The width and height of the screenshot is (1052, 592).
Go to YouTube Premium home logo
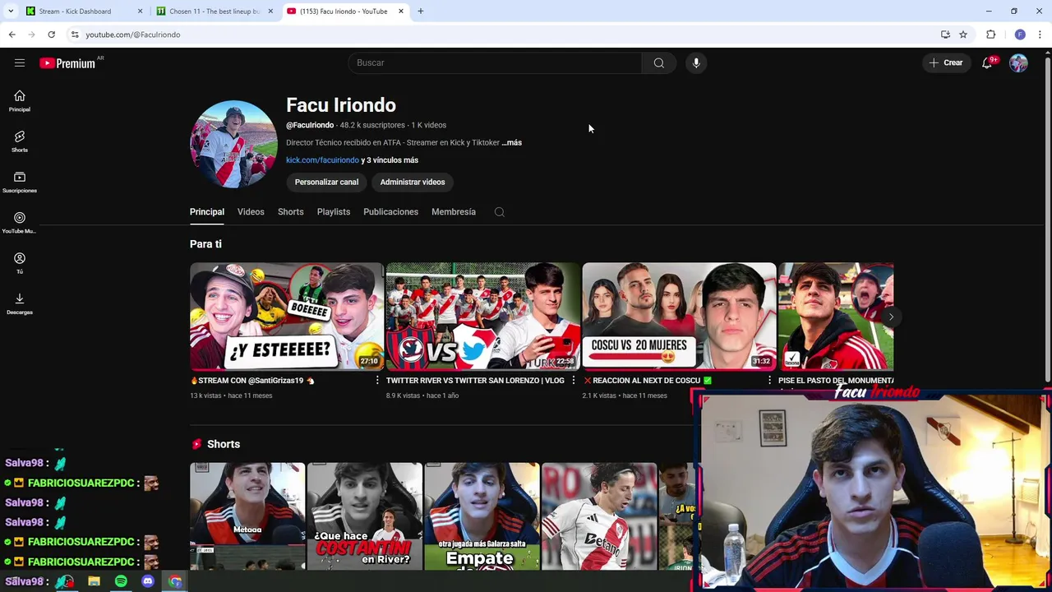coord(67,63)
